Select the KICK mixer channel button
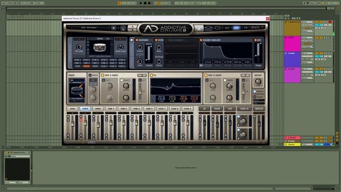This screenshot has height=192, width=341. 72,109
